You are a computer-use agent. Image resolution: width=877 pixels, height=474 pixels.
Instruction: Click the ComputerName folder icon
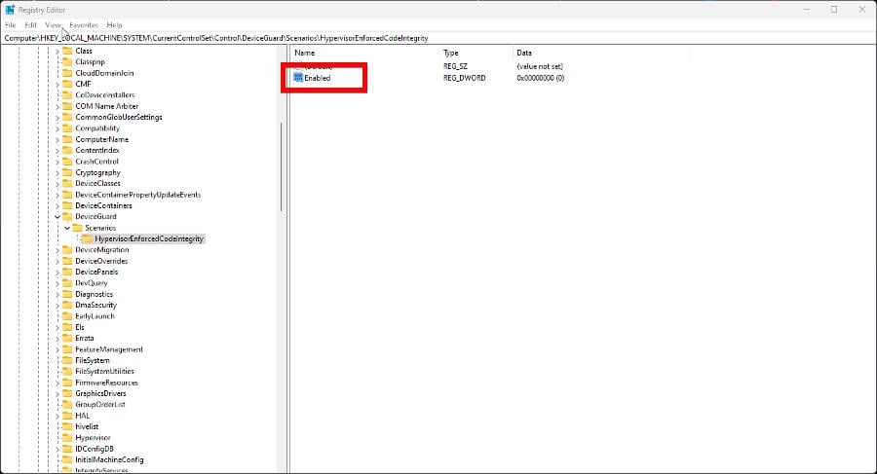pos(67,139)
